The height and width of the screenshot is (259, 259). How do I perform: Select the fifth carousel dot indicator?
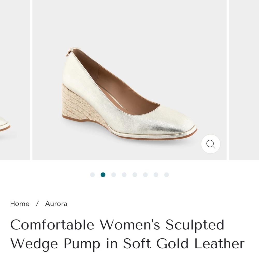click(x=135, y=175)
